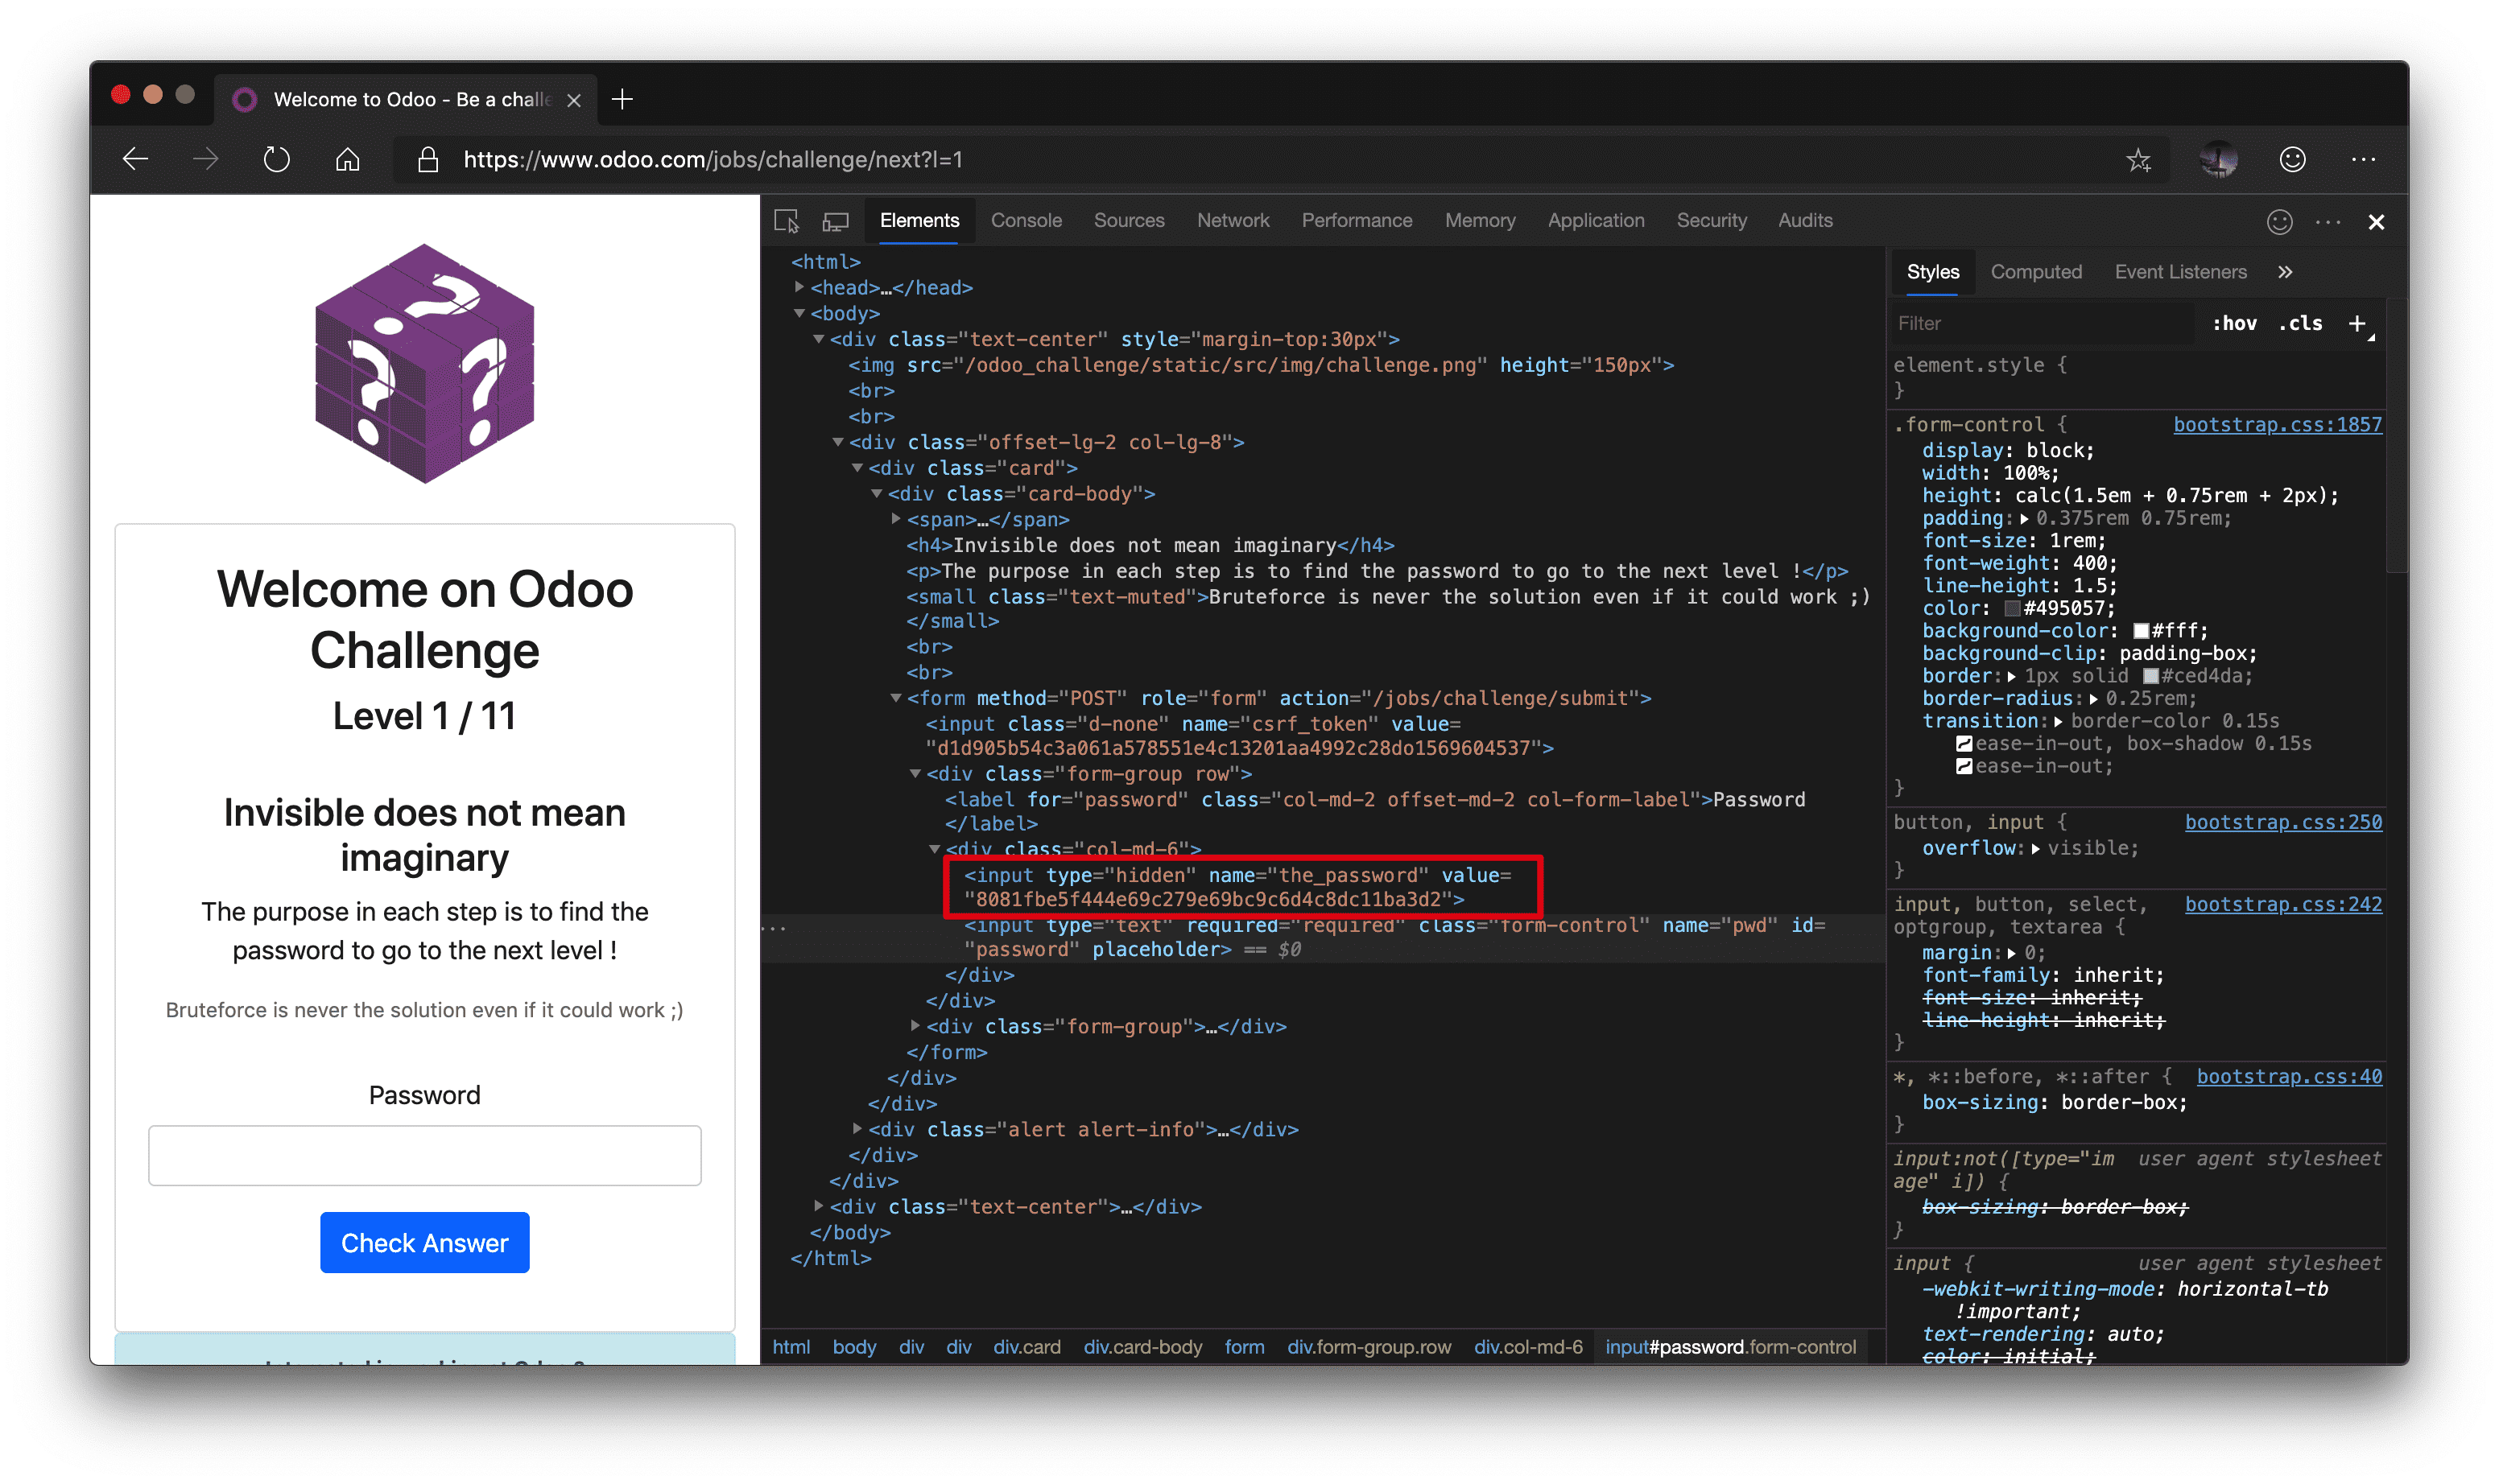This screenshot has height=1484, width=2499.
Task: Collapse the body element node
Action: click(x=799, y=313)
